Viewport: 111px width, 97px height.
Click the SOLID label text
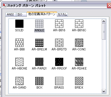pyautogui.click(x=19, y=30)
